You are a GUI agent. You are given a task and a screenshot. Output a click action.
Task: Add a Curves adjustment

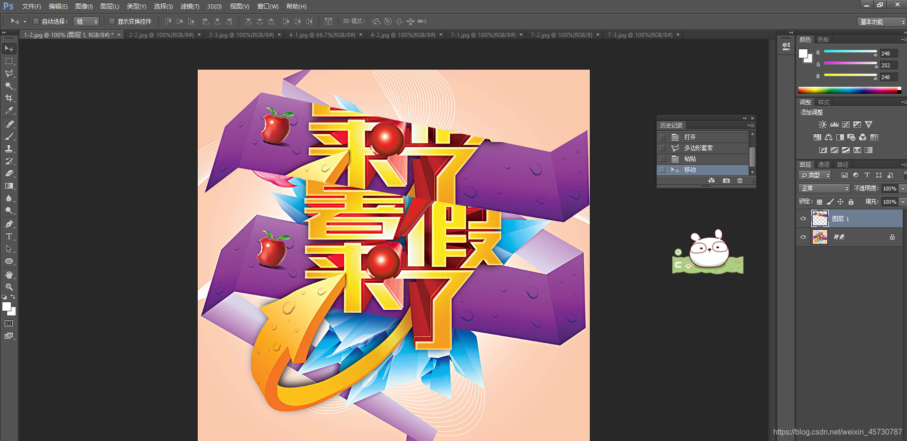846,125
